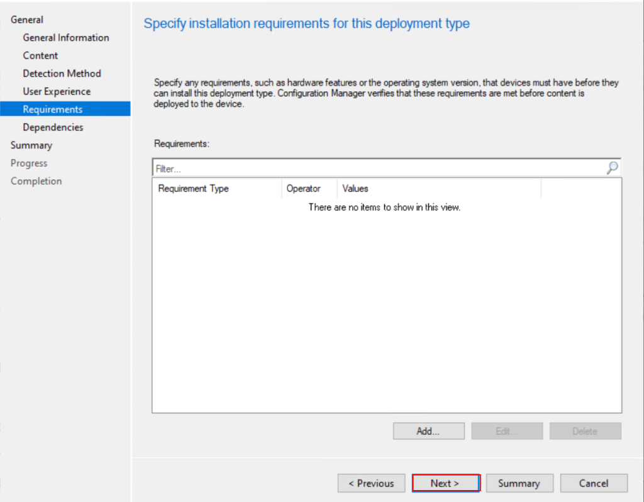Open the Content wizard page
The image size is (644, 502).
point(40,55)
